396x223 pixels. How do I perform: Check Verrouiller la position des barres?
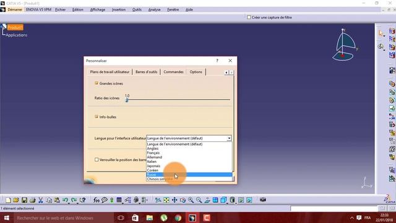tap(97, 160)
